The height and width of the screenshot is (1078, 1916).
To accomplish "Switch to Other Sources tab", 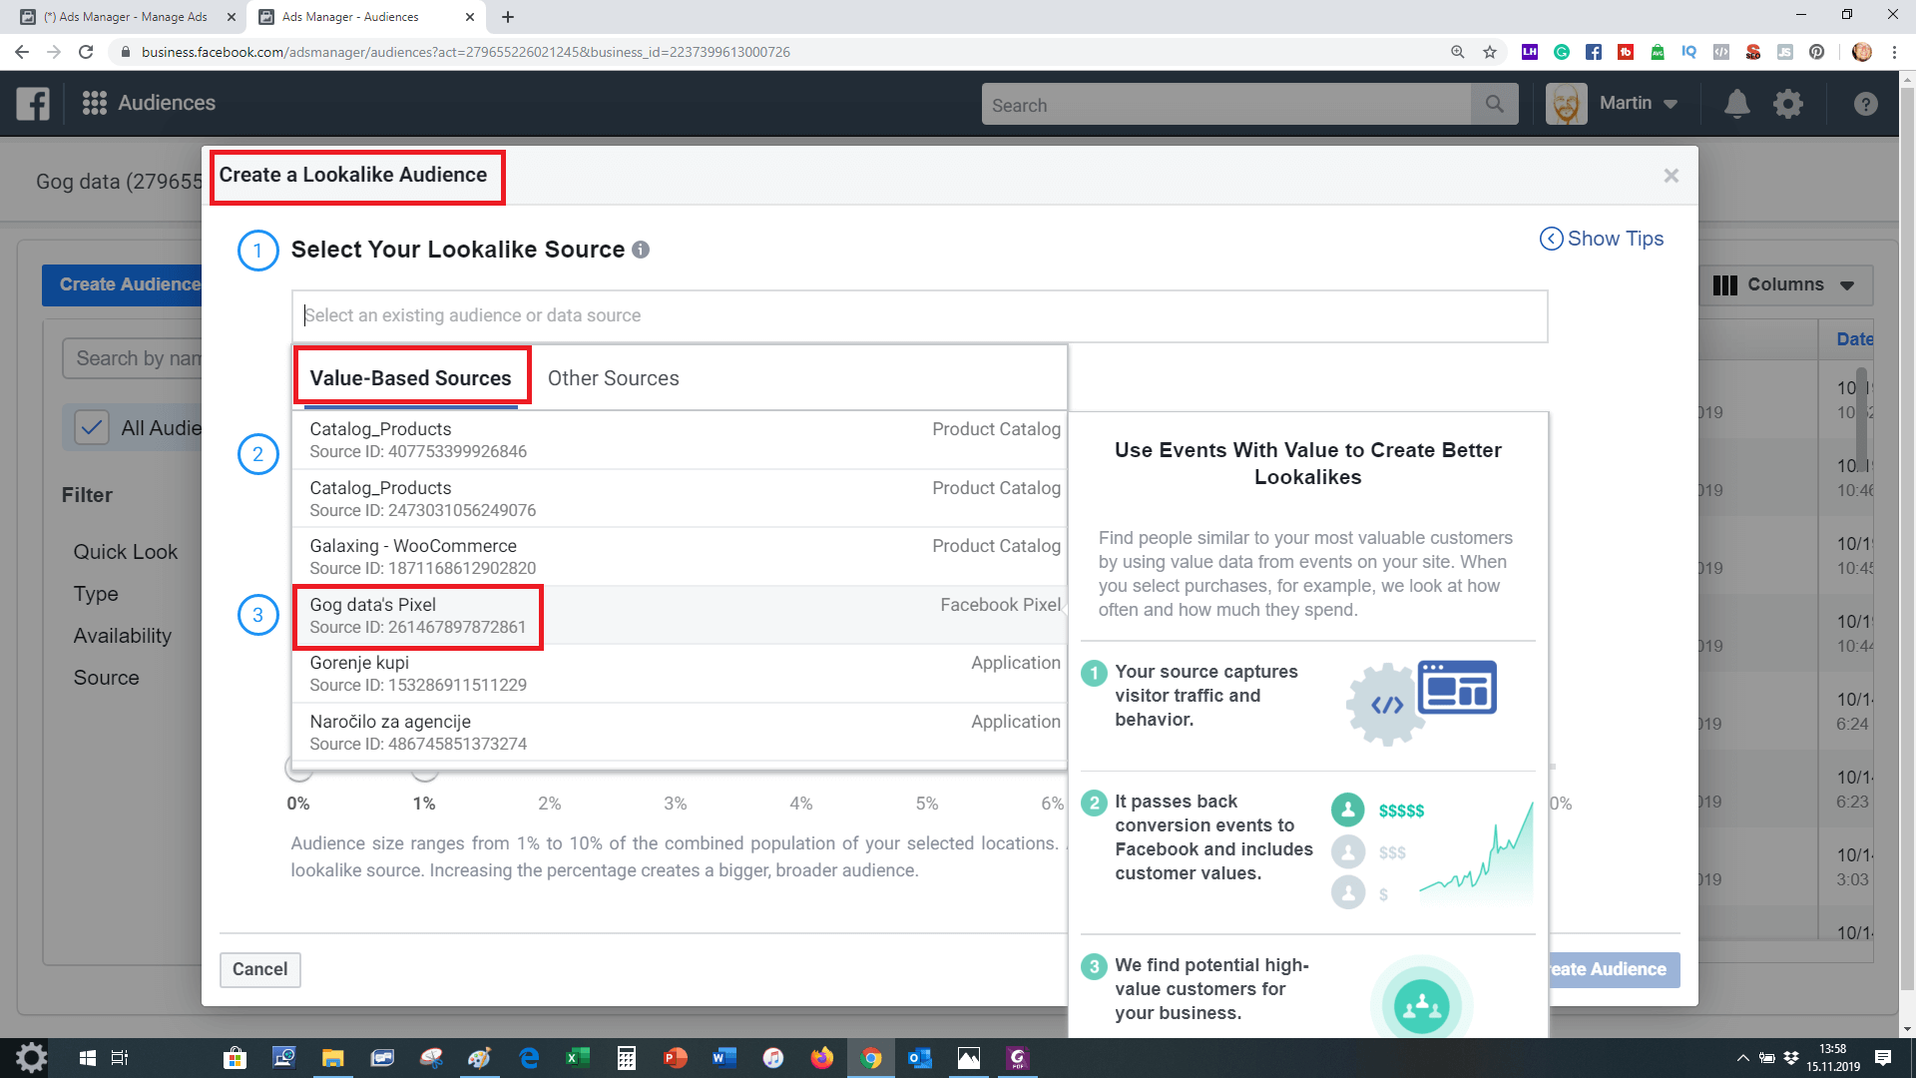I will click(x=613, y=378).
